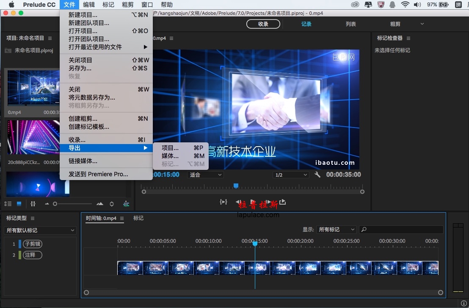Click the export frame icon in monitor controls

(x=283, y=202)
